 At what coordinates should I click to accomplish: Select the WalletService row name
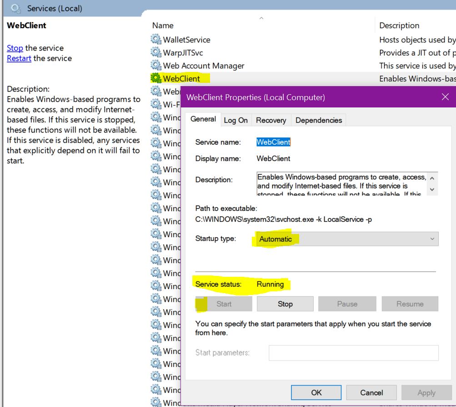(x=186, y=40)
